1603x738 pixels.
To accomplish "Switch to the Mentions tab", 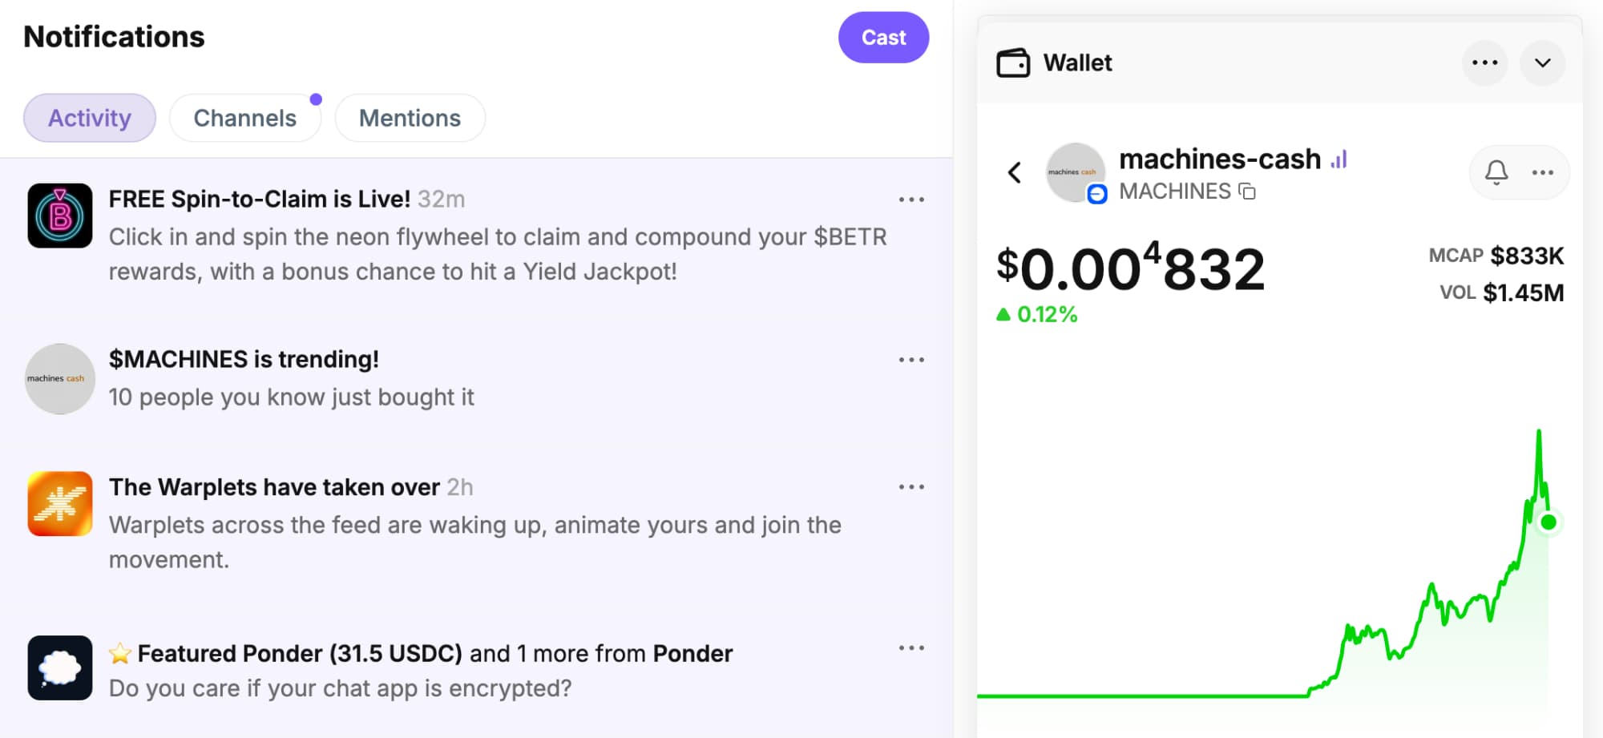I will (410, 118).
